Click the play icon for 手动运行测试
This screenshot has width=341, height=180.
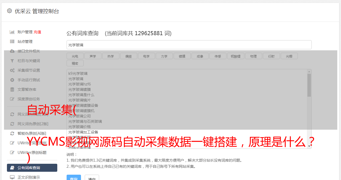tap(12, 80)
